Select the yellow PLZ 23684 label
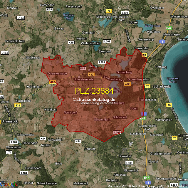The width and height of the screenshot is (188, 188). pos(94,91)
